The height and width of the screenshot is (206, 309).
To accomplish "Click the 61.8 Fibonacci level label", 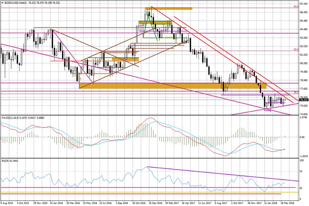I will (x=296, y=7).
